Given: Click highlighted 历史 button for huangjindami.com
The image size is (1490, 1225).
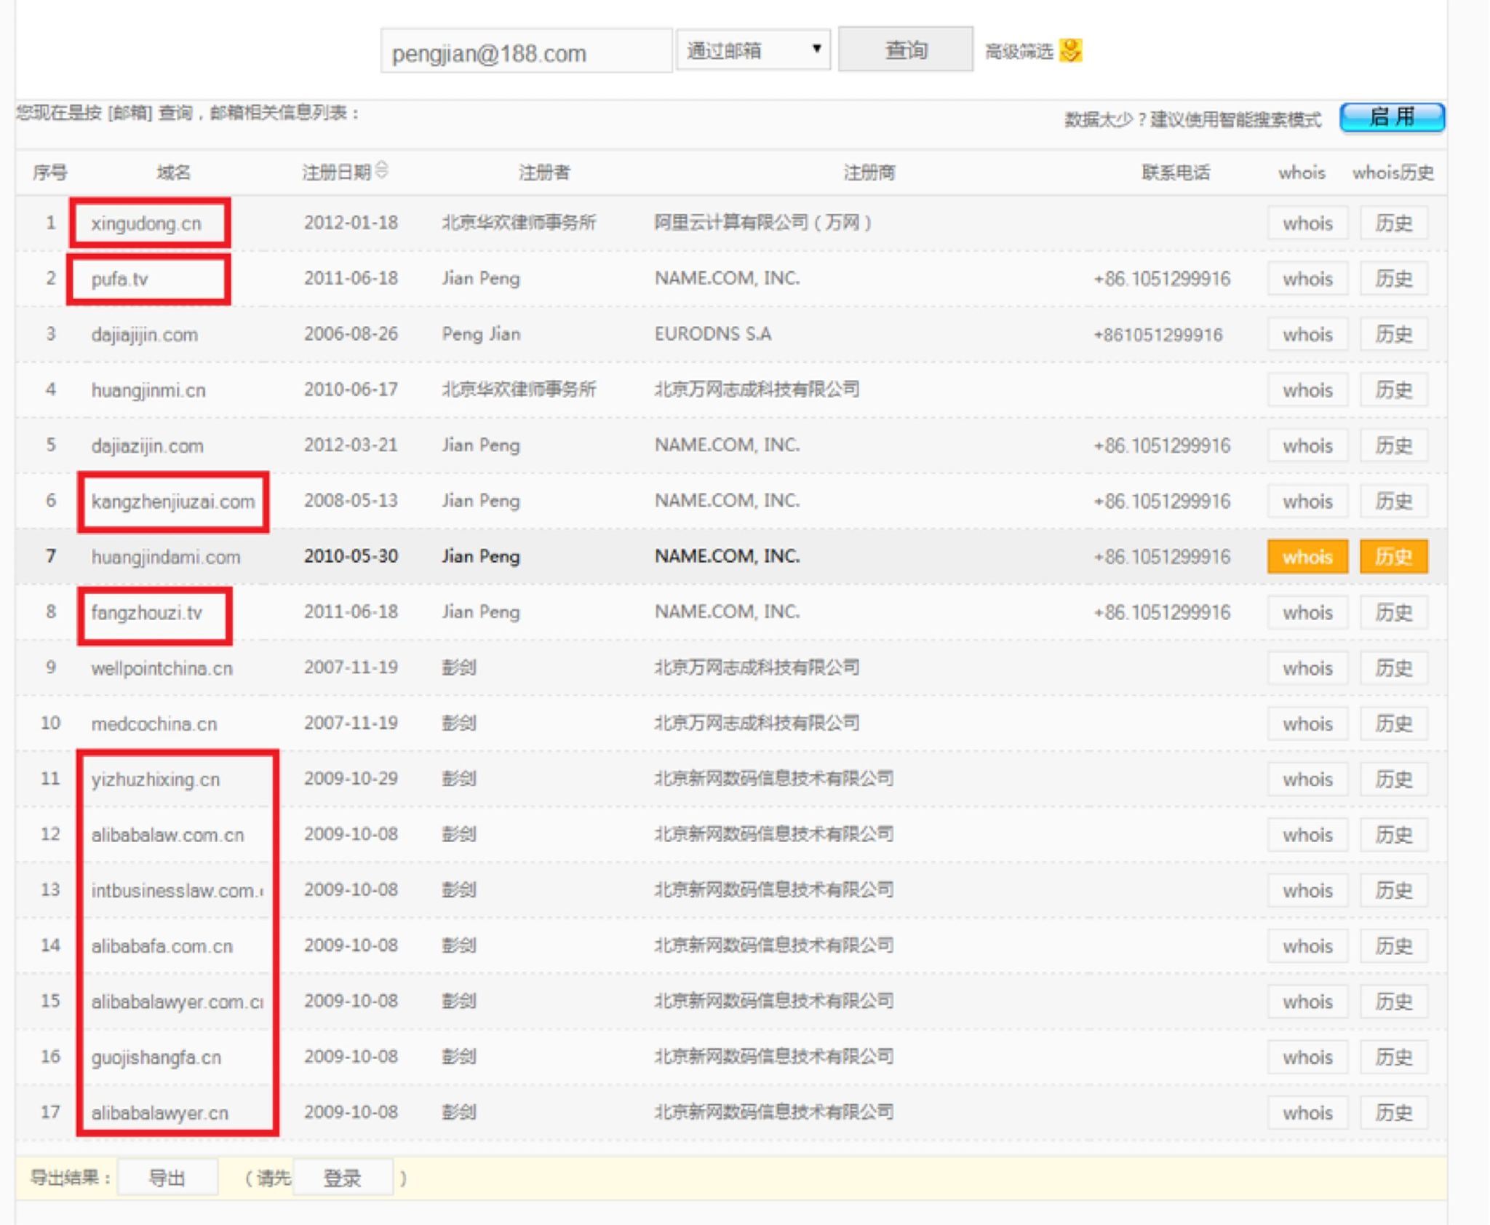Looking at the screenshot, I should (1393, 557).
